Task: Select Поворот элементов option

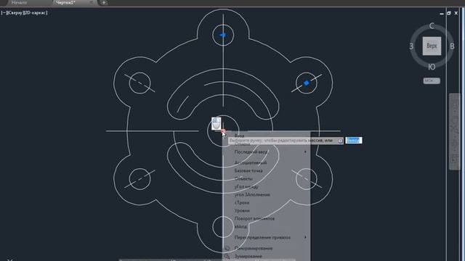Action: (254, 219)
